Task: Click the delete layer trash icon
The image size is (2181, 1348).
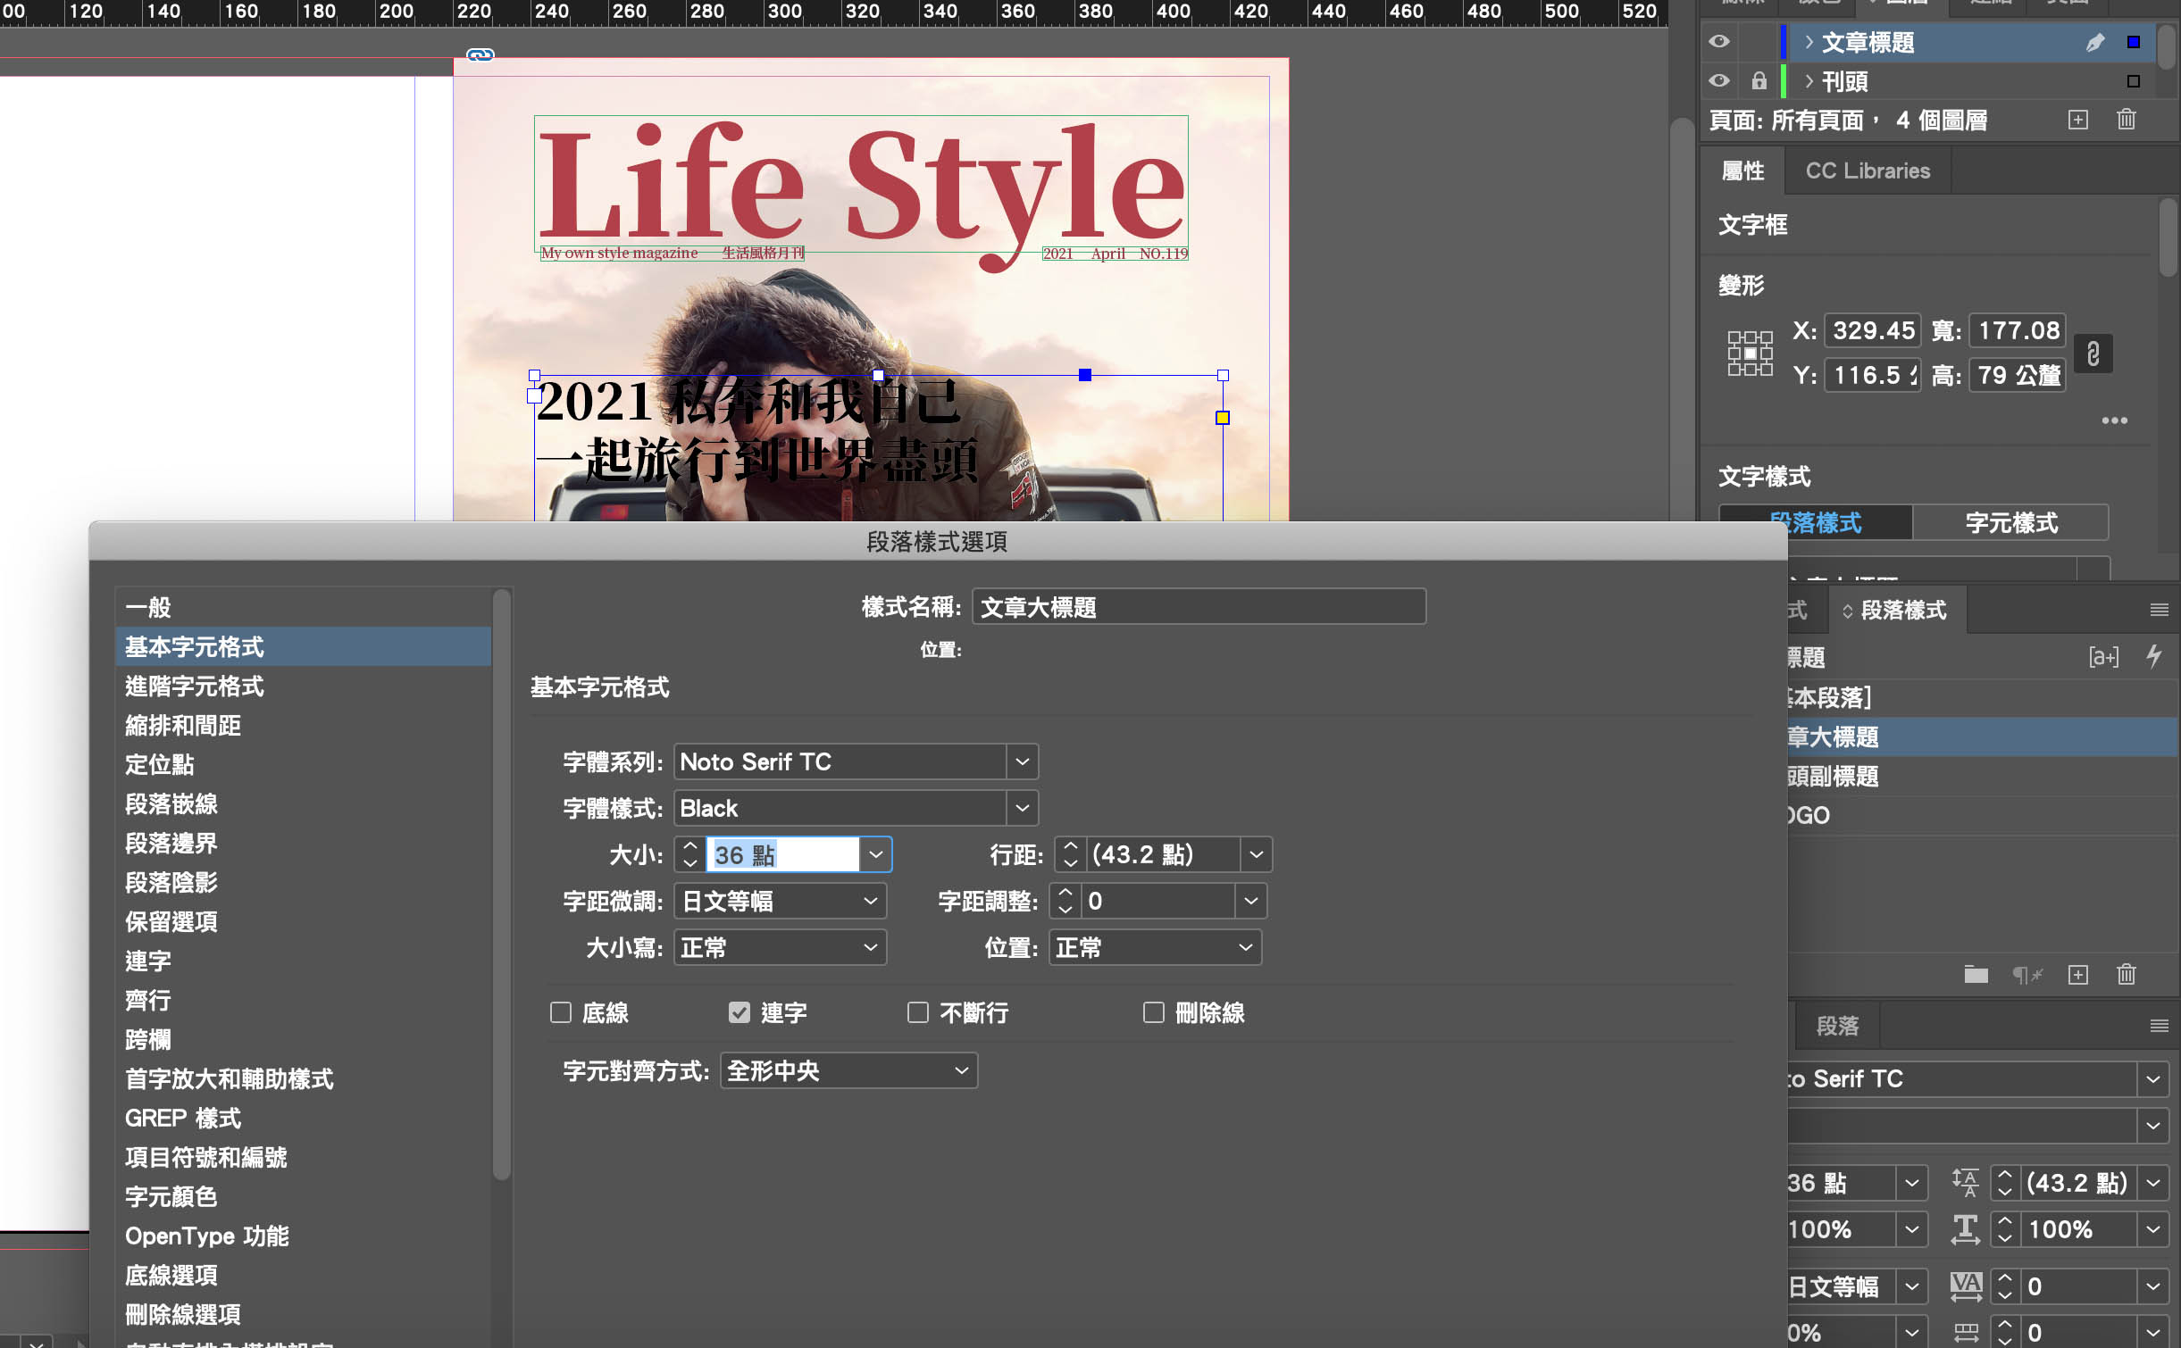Action: pyautogui.click(x=2126, y=120)
